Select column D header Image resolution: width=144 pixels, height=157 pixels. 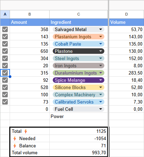(x=126, y=14)
